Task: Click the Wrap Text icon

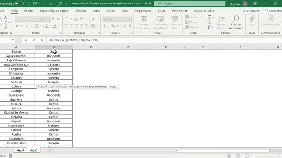Action: coord(93,19)
